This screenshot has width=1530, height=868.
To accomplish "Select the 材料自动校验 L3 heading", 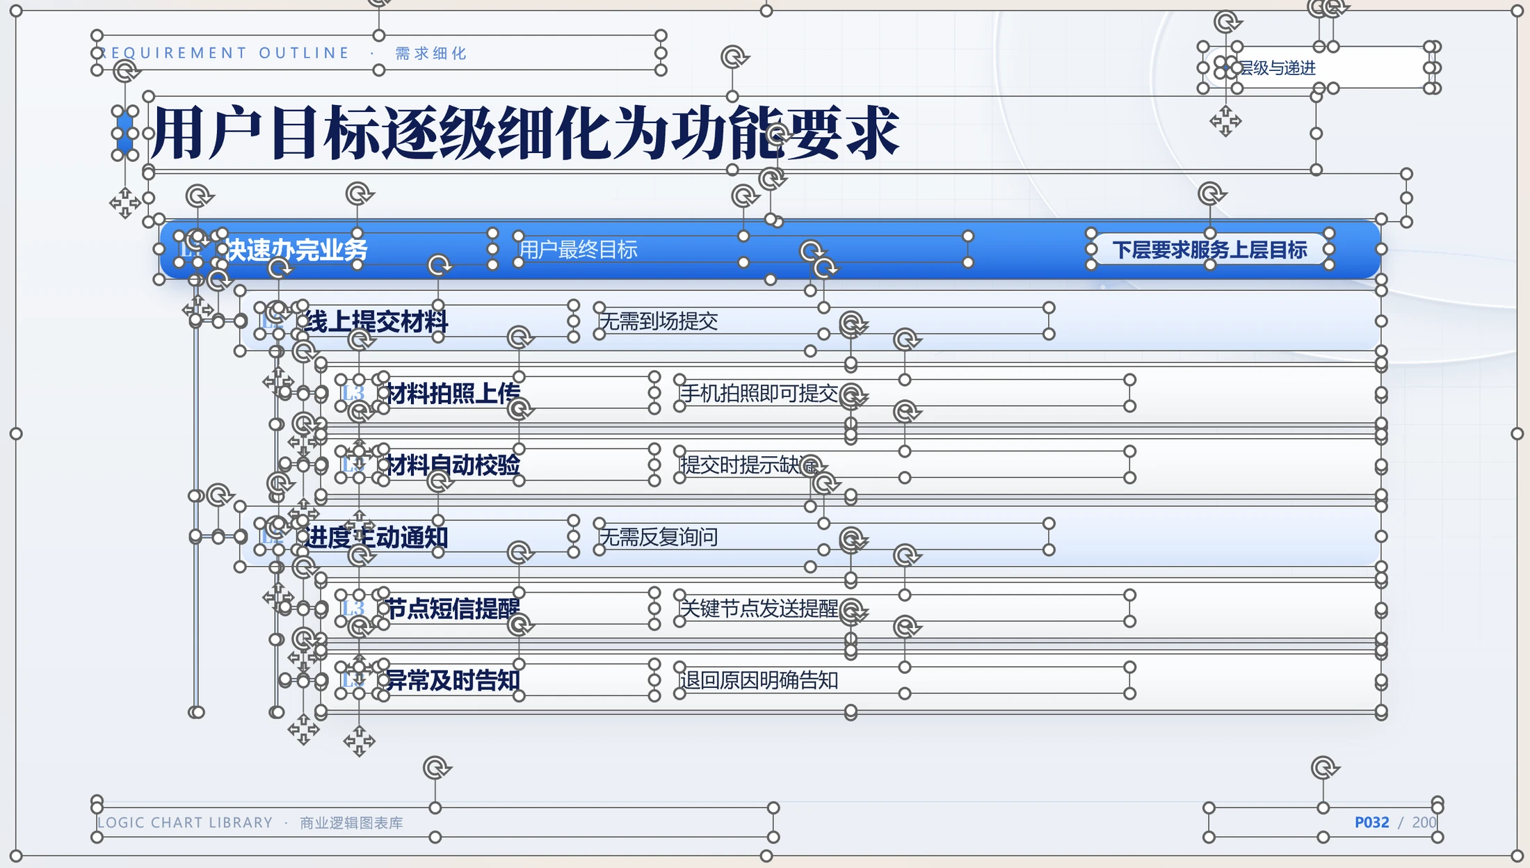I will click(x=453, y=465).
